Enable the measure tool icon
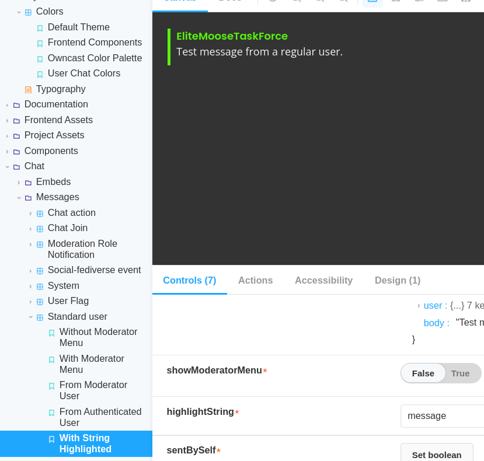Viewport: 484px width, 461px height. [x=443, y=2]
